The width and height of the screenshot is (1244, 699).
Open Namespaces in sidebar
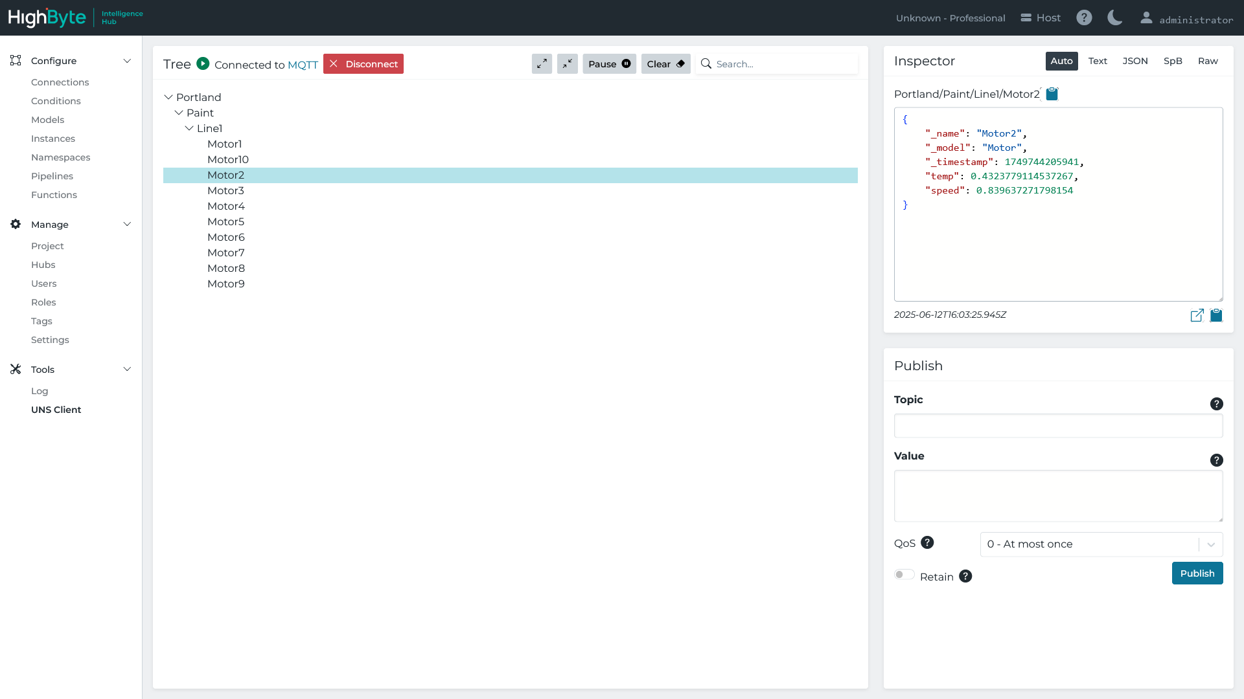(61, 157)
